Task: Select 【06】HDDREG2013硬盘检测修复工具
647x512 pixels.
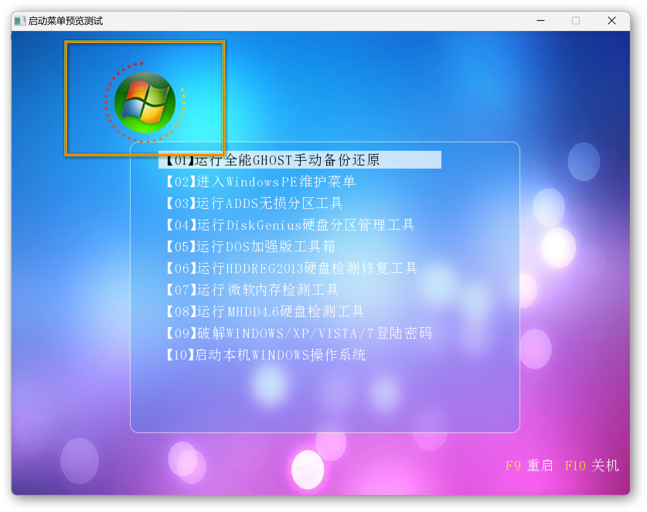Action: tap(292, 268)
